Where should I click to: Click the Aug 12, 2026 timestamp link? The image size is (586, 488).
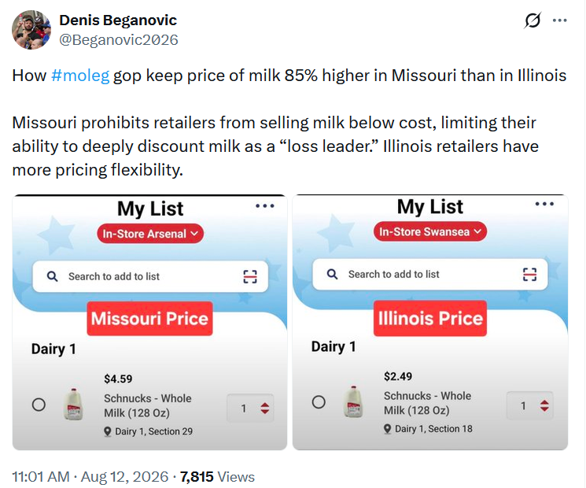tap(124, 477)
